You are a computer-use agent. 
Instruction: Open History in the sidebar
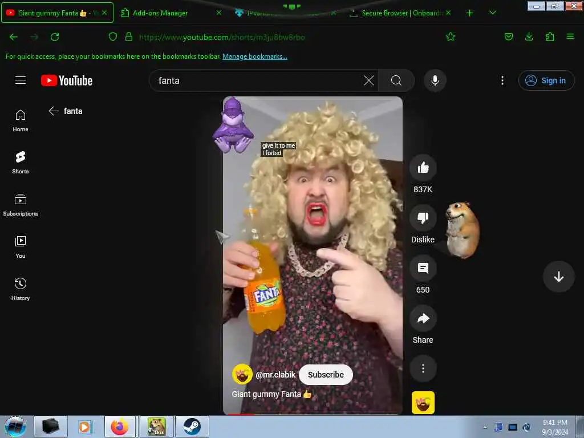21,289
